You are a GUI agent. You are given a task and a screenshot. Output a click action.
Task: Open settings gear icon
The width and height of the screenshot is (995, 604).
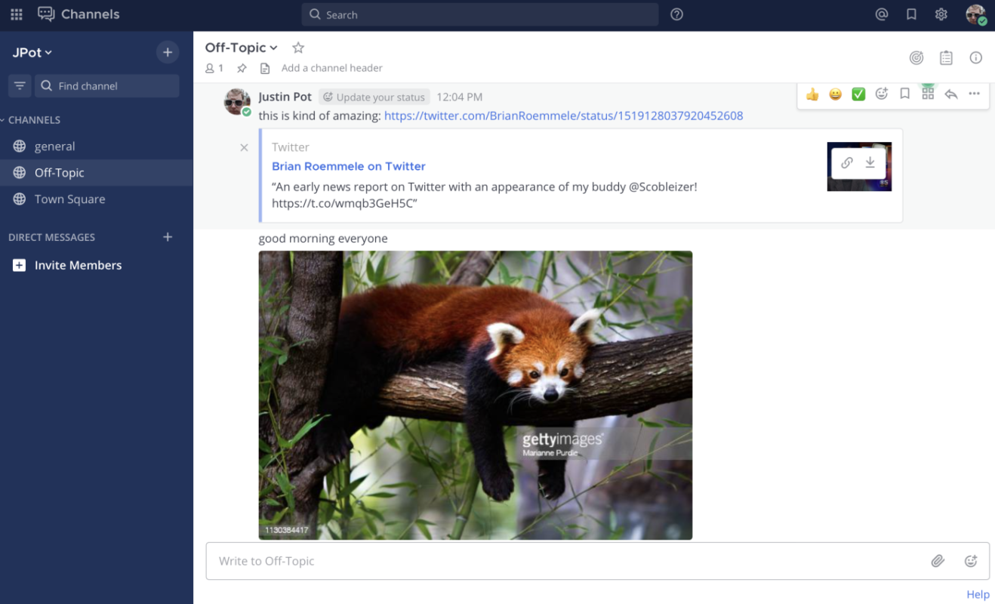tap(941, 14)
